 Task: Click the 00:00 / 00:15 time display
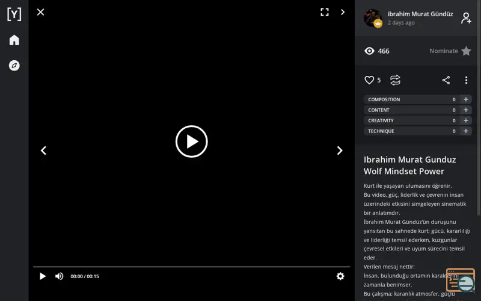[x=85, y=276]
